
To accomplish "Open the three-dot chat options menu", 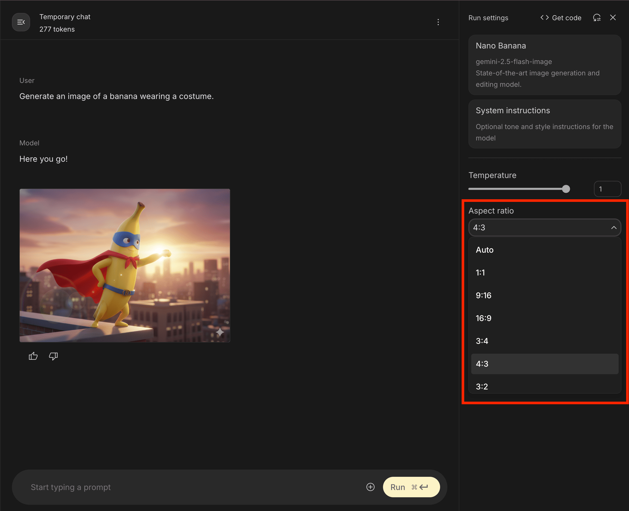I will [438, 22].
